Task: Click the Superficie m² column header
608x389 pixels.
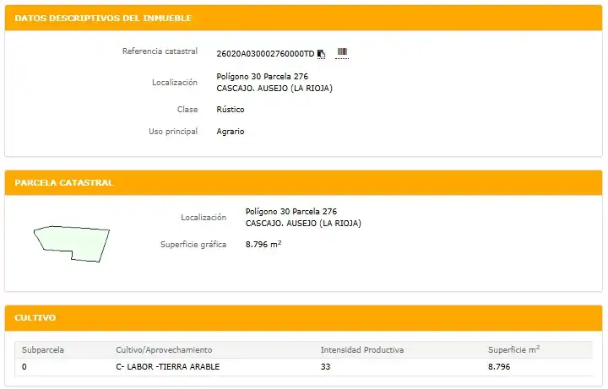Action: (513, 349)
